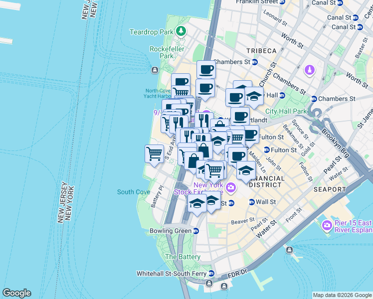Select coffee cup marker touching upper Fulton St label

tap(251, 135)
